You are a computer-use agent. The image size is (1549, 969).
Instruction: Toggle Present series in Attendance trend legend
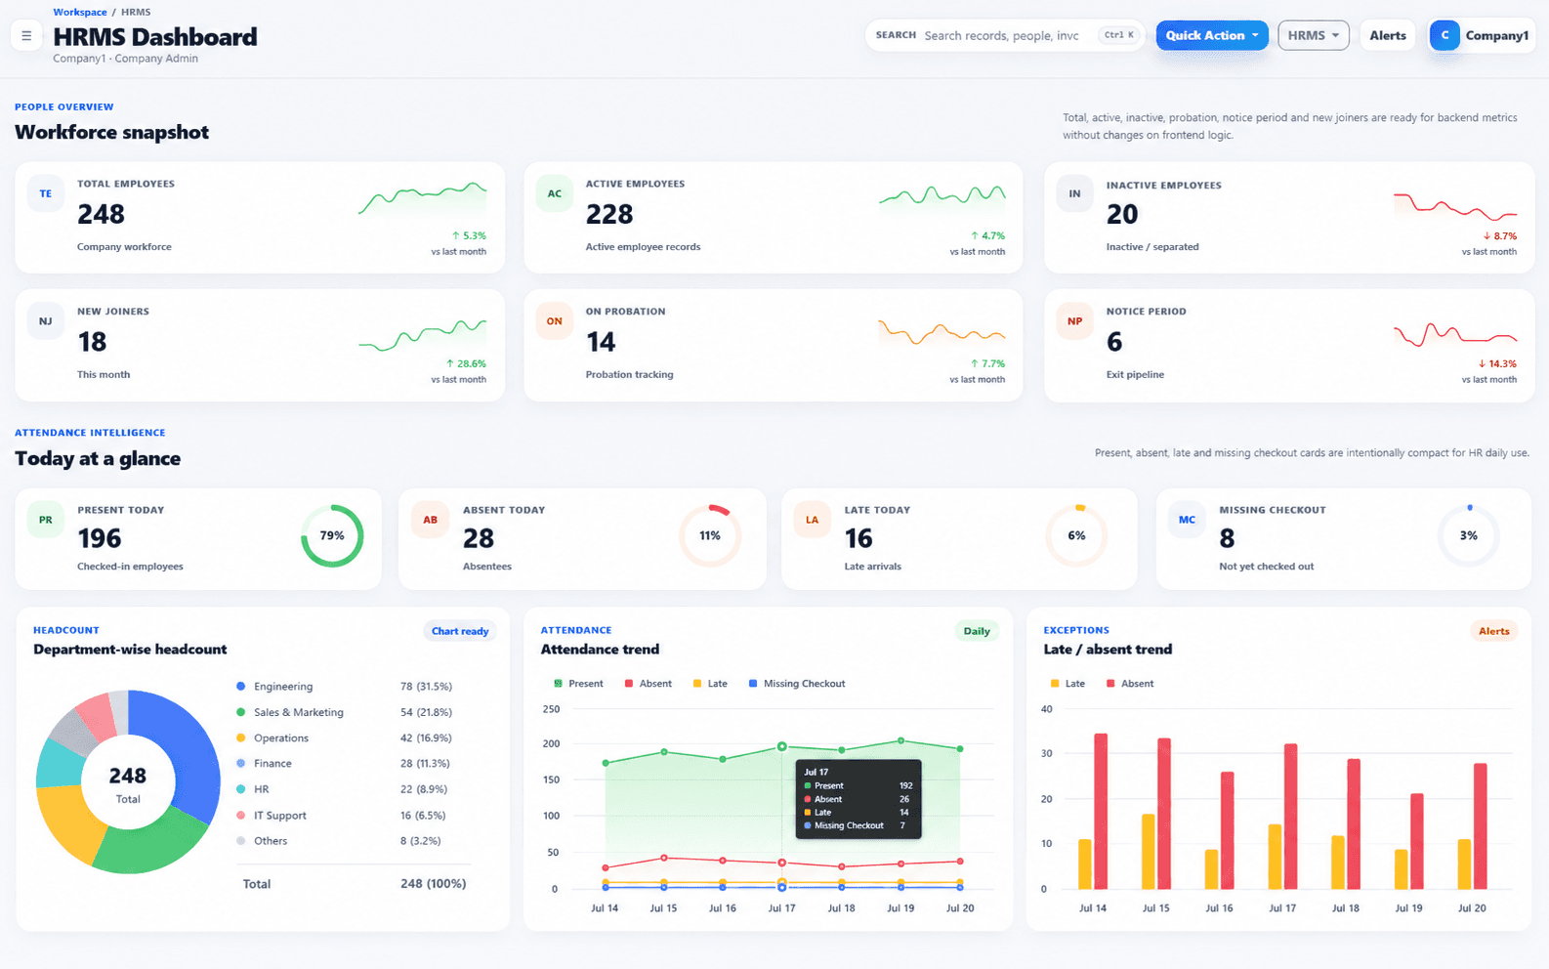tap(578, 684)
